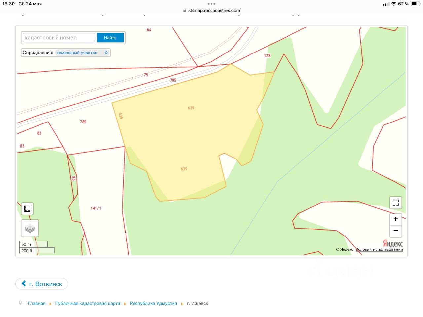Viewport: 423px width, 317px height.
Task: Zoom in with the plus button
Action: [x=396, y=219]
